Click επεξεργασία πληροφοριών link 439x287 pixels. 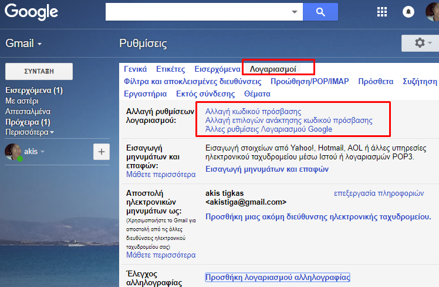pyautogui.click(x=379, y=193)
